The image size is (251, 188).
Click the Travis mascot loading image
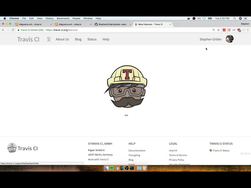tap(126, 87)
